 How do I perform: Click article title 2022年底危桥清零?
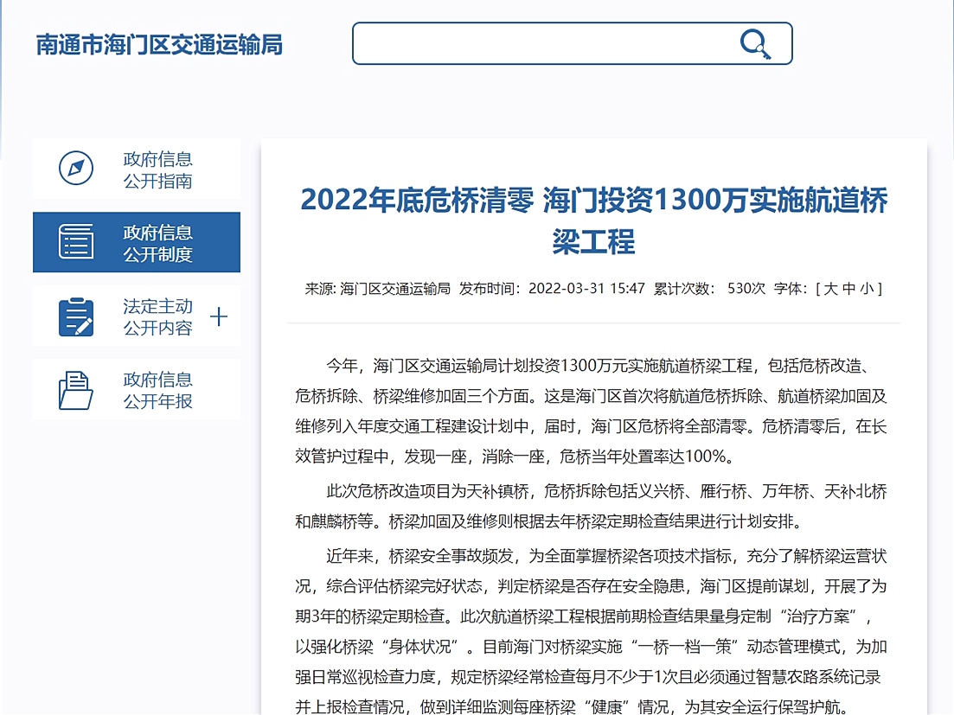[x=594, y=220]
